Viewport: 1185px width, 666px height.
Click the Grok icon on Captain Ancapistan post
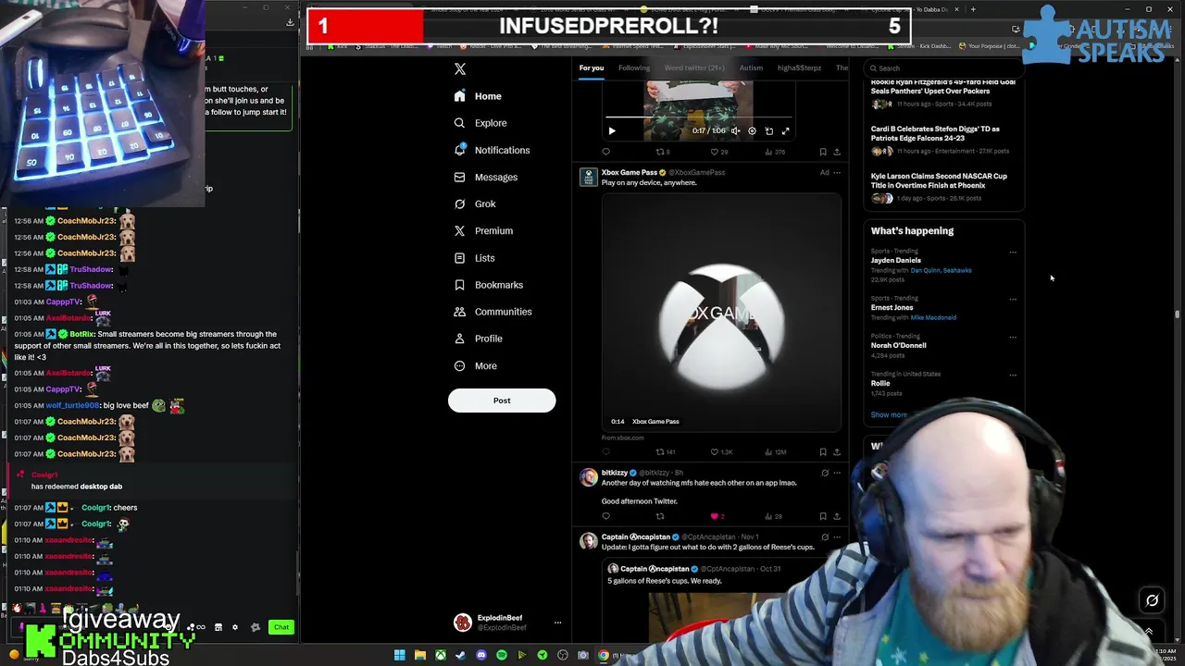[825, 536]
